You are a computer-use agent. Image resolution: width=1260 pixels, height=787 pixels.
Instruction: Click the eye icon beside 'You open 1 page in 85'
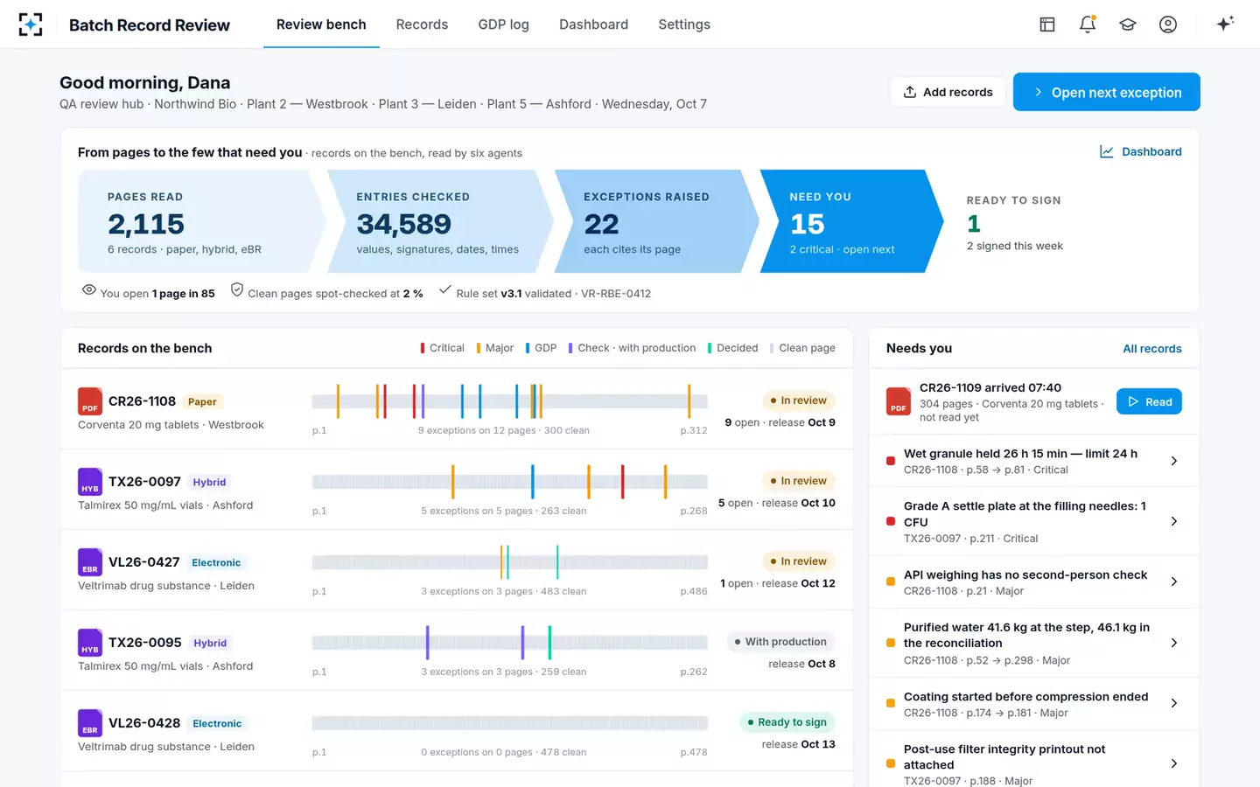click(88, 289)
